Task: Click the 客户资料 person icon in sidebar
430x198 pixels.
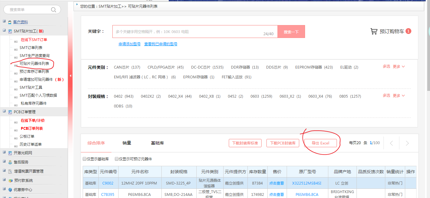Action: click(x=10, y=22)
